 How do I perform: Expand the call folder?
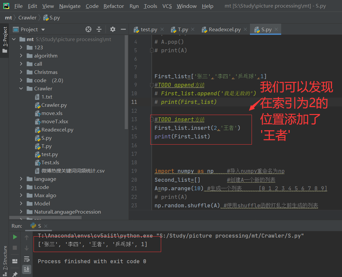tap(21, 64)
